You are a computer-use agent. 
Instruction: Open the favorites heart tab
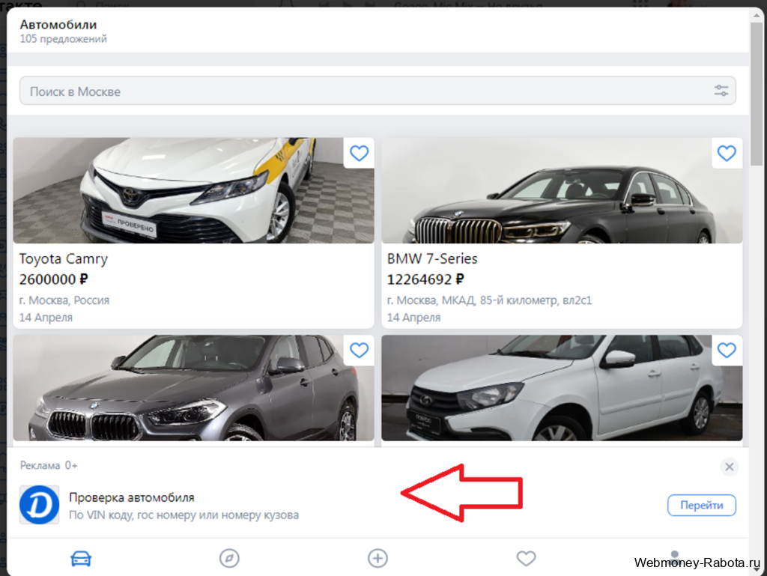(x=526, y=558)
